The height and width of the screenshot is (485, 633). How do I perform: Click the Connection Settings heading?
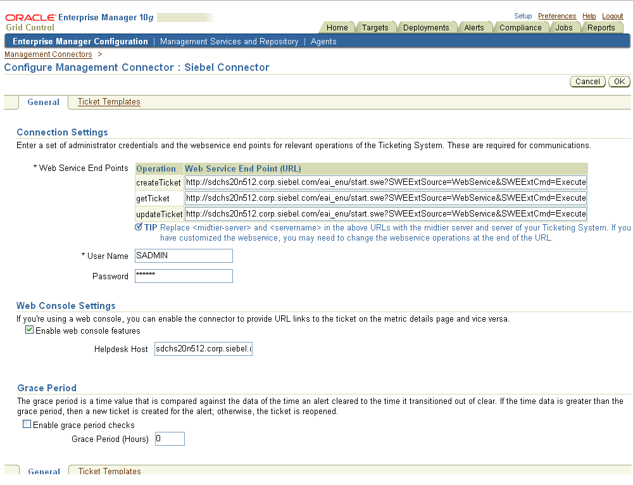62,132
